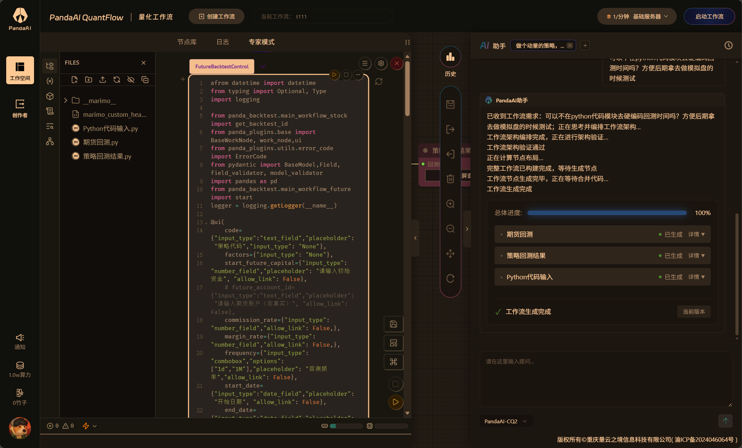Click the move/pan canvas icon

[x=450, y=254]
